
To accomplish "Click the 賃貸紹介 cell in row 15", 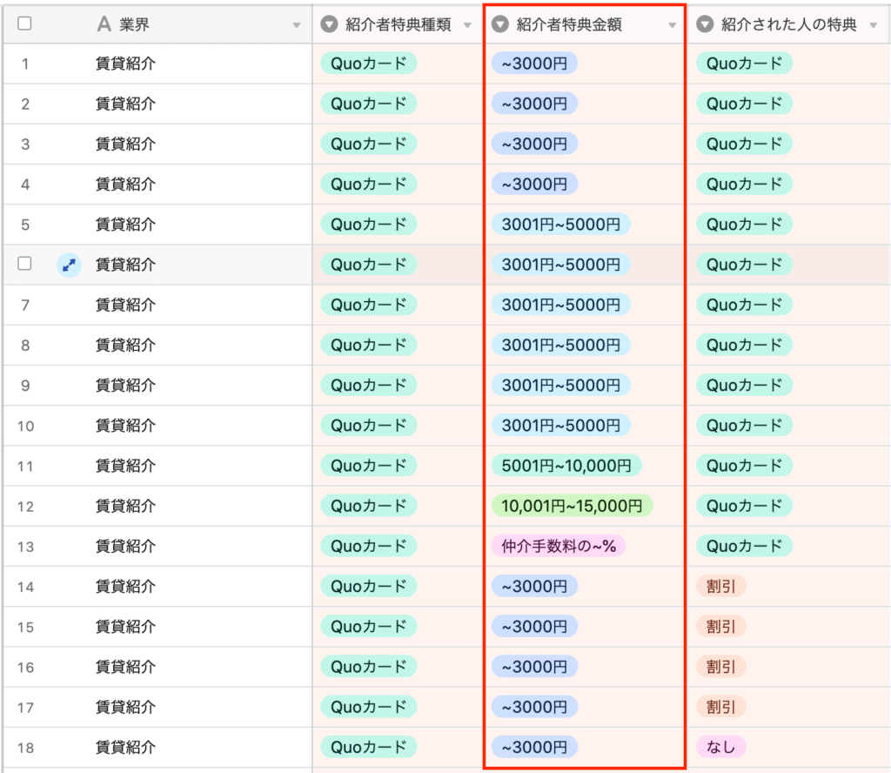I will [125, 627].
